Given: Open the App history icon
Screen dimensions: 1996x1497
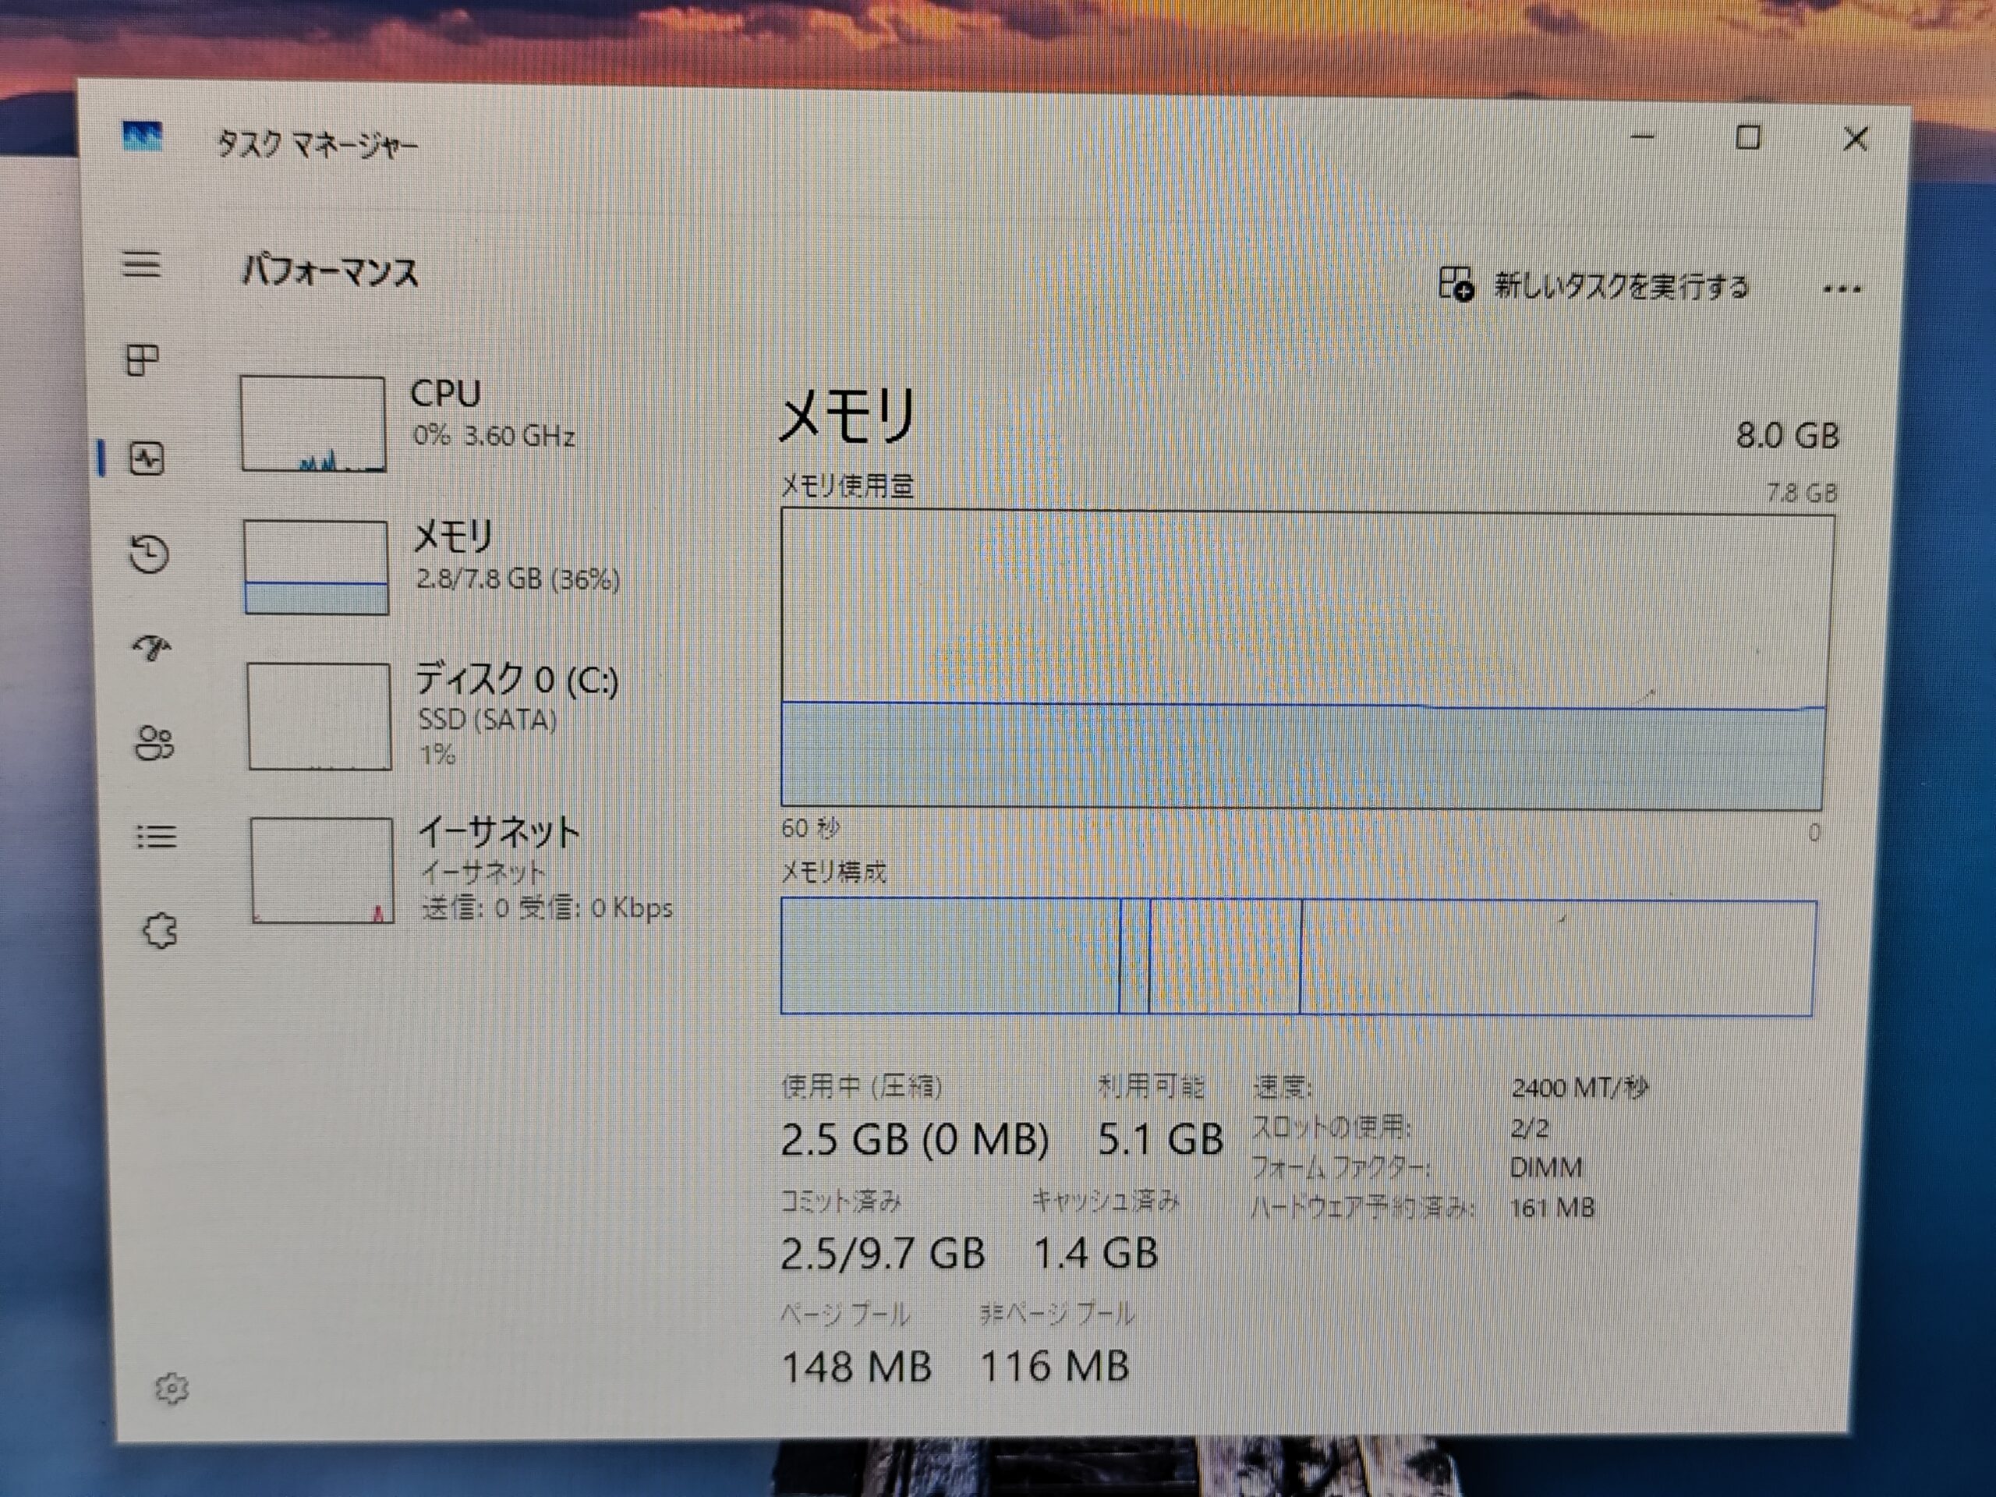Looking at the screenshot, I should tap(149, 554).
